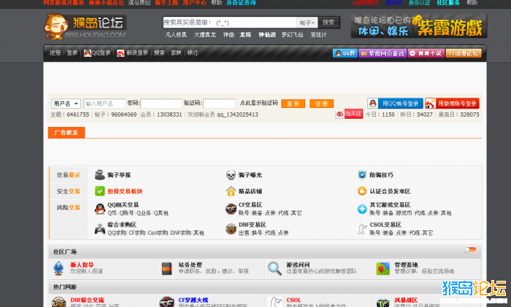This screenshot has width=511, height=307.
Task: Click the CSOL交易区 soldier icon
Action: 362,229
